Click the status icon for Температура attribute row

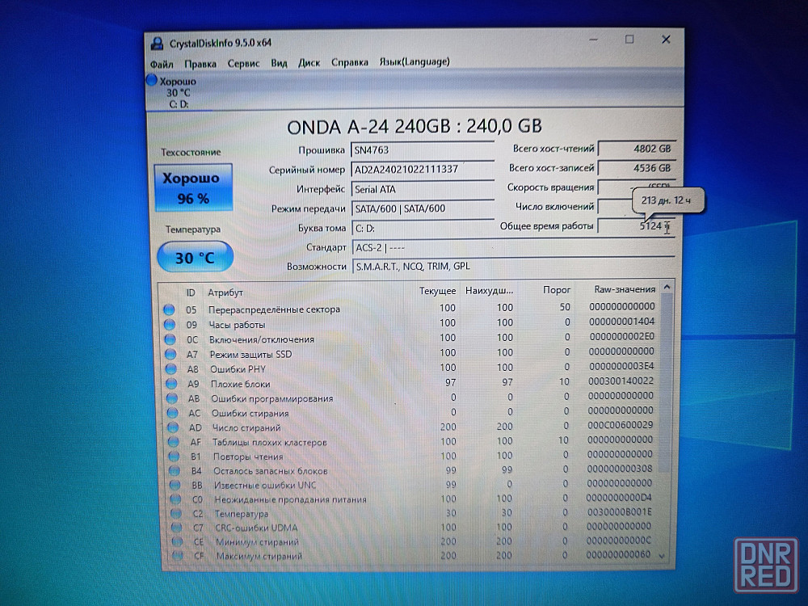[x=176, y=513]
